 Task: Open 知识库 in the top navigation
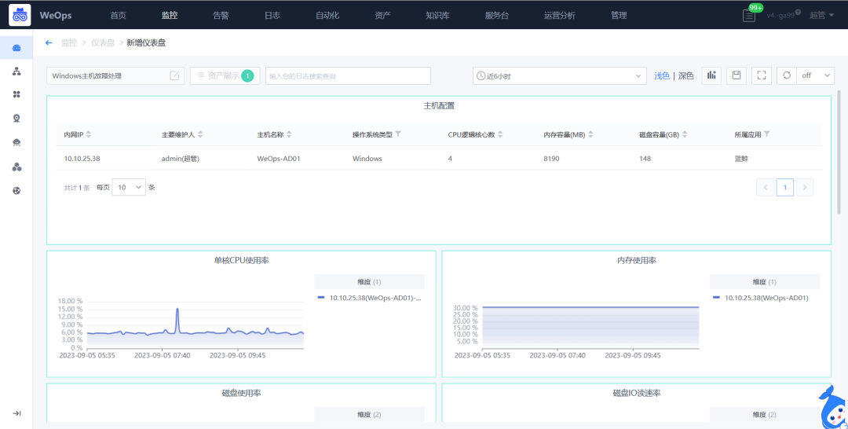tap(437, 15)
